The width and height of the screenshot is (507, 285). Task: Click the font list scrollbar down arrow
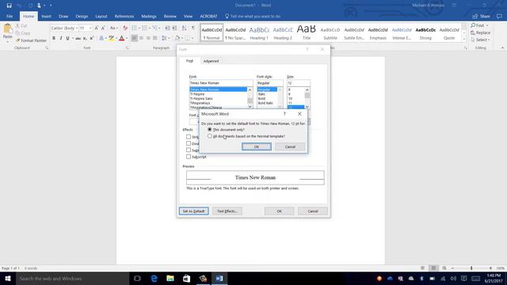tap(250, 107)
